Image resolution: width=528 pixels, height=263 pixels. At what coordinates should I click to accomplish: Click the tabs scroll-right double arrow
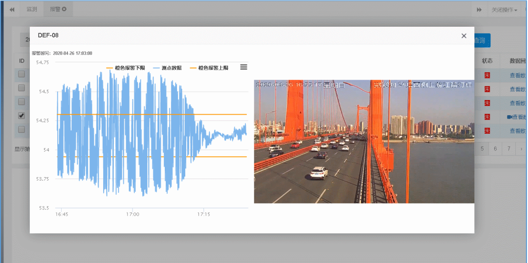[x=479, y=9]
